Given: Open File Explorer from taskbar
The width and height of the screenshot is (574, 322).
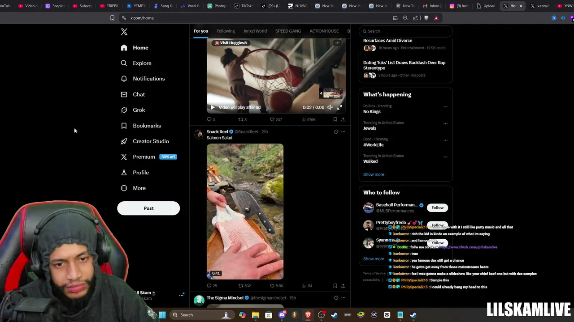Looking at the screenshot, I should pos(255,315).
